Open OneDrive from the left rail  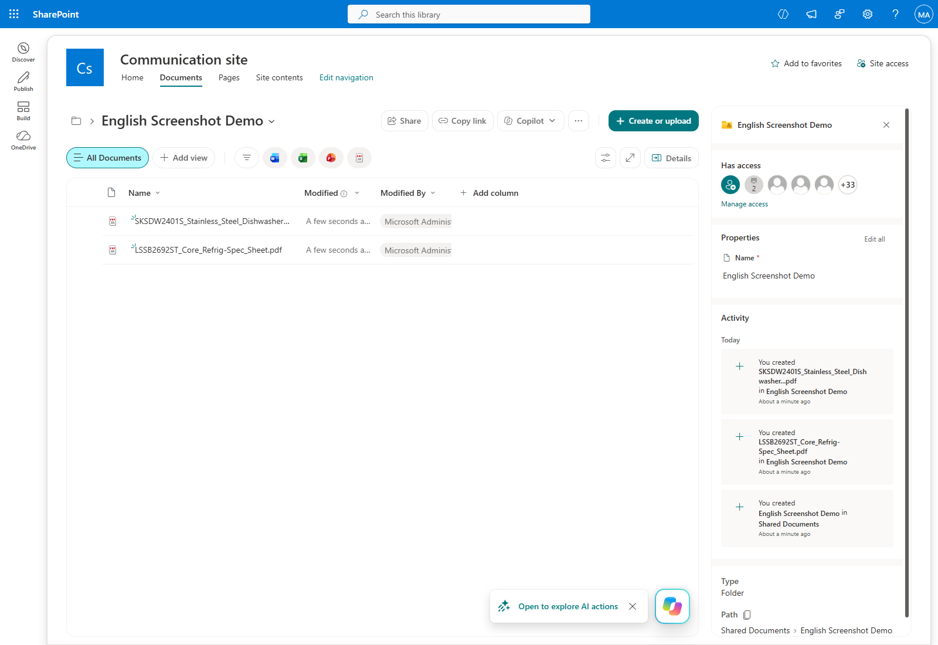point(23,140)
